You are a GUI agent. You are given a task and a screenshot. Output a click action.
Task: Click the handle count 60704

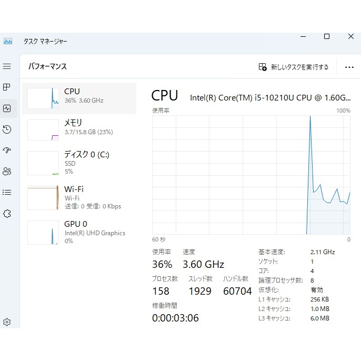(x=237, y=291)
